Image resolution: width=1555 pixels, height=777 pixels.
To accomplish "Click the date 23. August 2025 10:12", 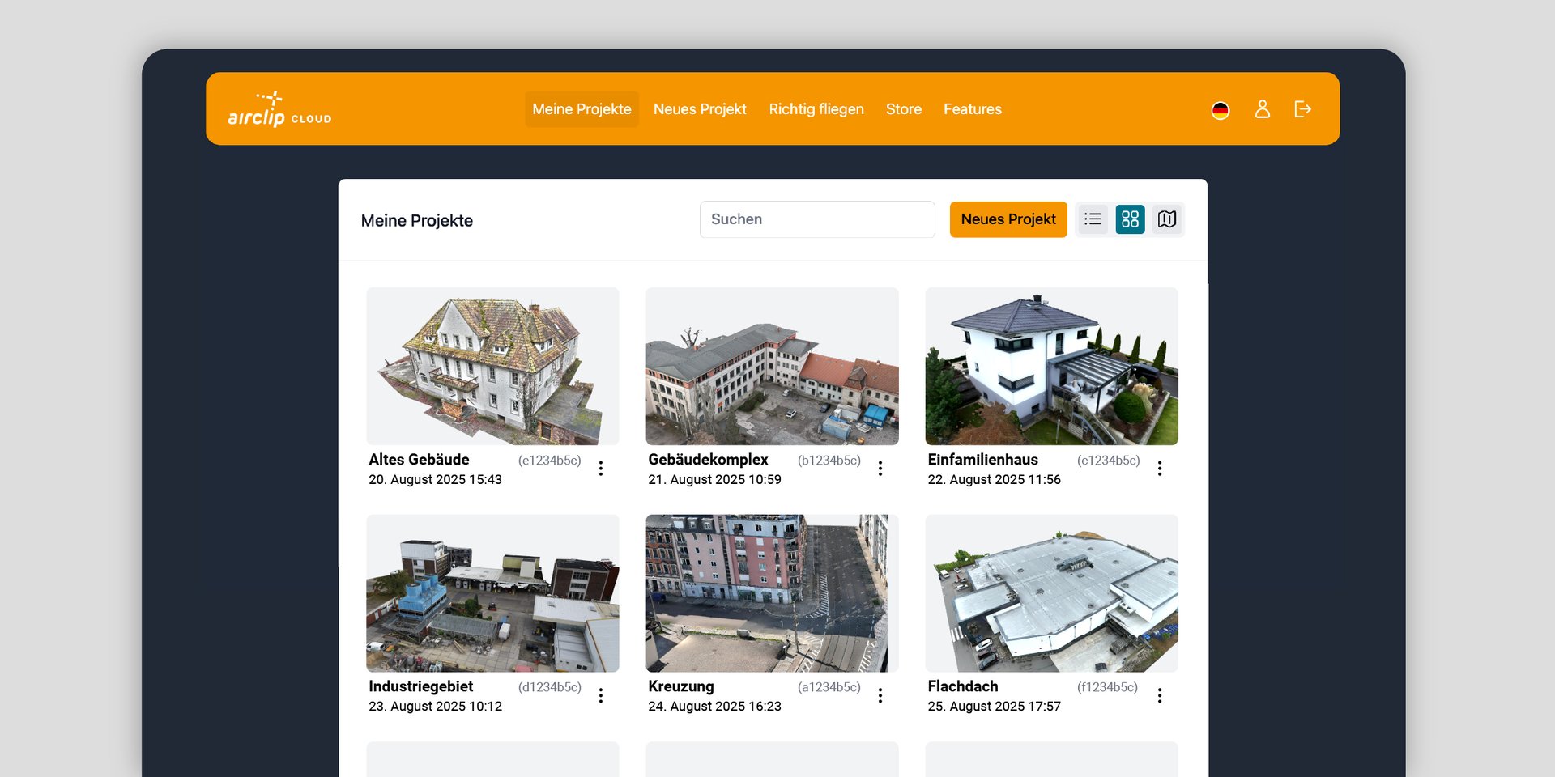I will point(435,707).
